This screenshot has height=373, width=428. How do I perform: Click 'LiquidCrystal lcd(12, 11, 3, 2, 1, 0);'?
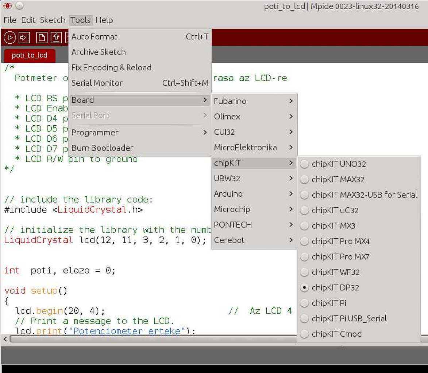pyautogui.click(x=105, y=240)
